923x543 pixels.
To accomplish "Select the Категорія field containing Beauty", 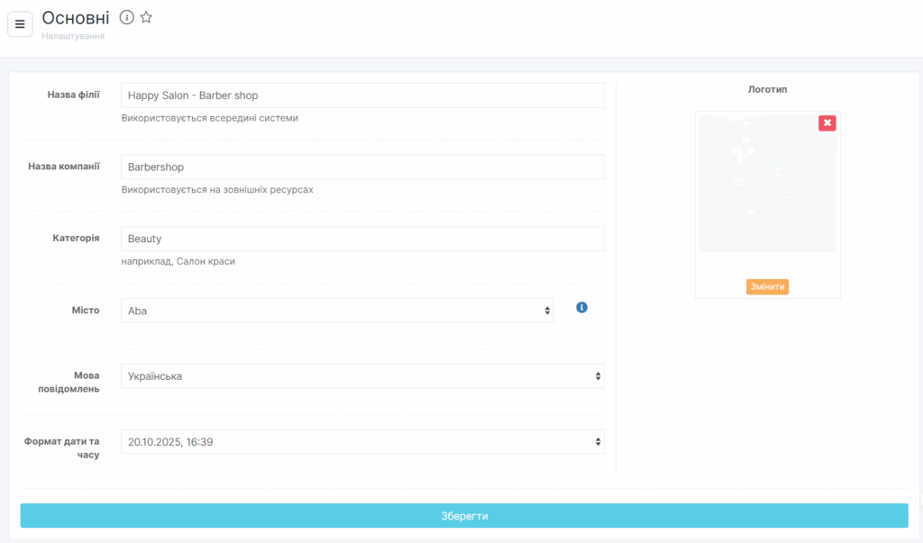I will click(x=362, y=239).
